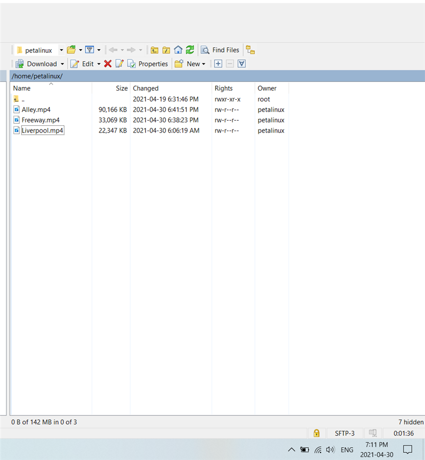The height and width of the screenshot is (460, 425).
Task: Open the petalinux directory dropdown
Action: coord(61,50)
